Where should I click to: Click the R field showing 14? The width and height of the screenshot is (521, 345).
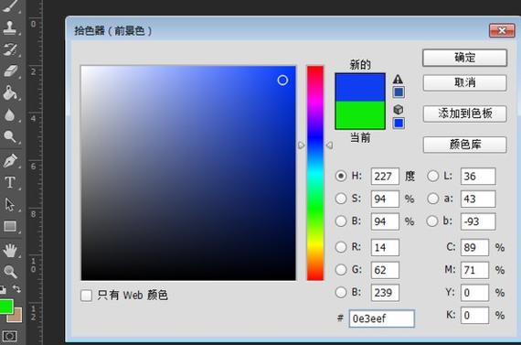point(385,247)
